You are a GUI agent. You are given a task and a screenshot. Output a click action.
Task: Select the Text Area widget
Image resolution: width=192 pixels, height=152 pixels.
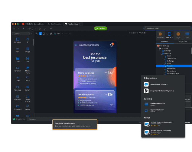pyautogui.click(x=18, y=88)
